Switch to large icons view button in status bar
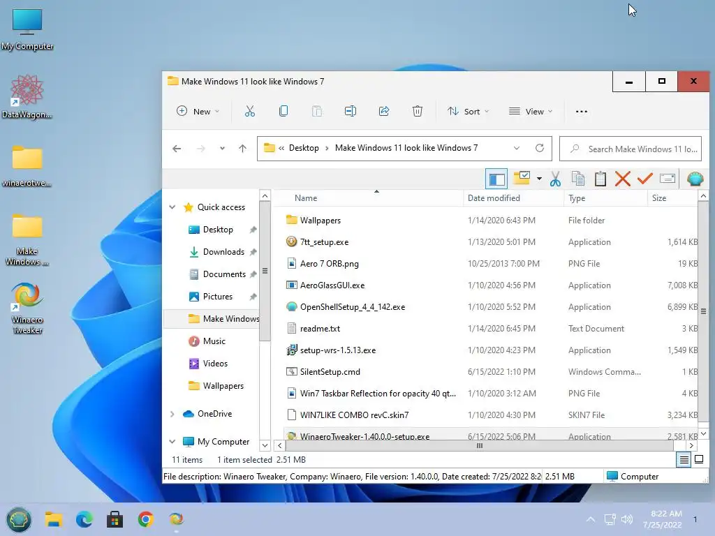 tap(699, 460)
